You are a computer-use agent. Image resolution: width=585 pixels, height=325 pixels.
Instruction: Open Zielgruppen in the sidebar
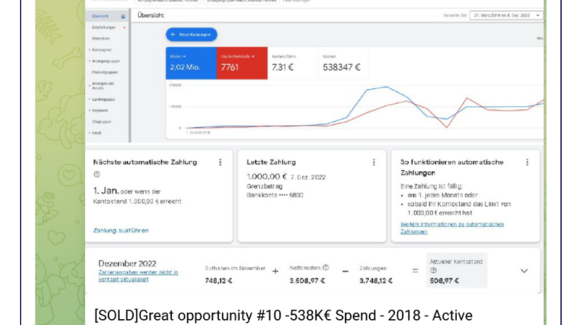[x=102, y=121]
